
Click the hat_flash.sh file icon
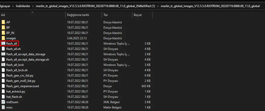[x=3, y=97]
